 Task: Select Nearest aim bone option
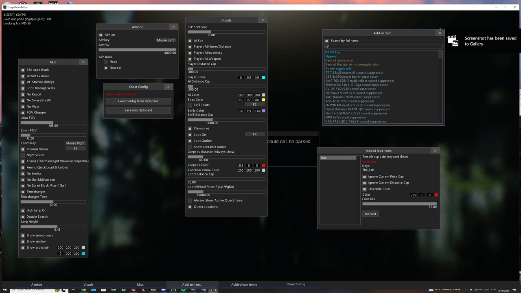[106, 68]
